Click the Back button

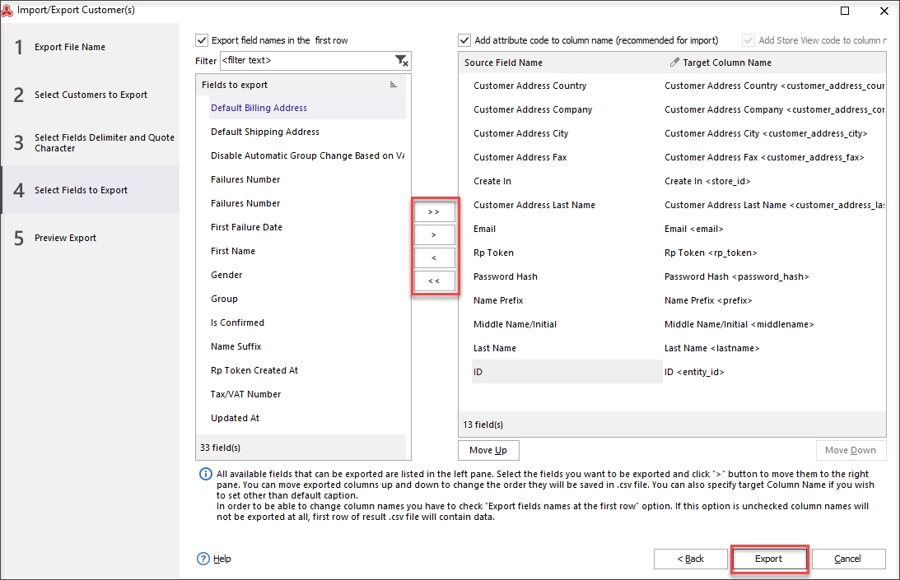pyautogui.click(x=691, y=559)
